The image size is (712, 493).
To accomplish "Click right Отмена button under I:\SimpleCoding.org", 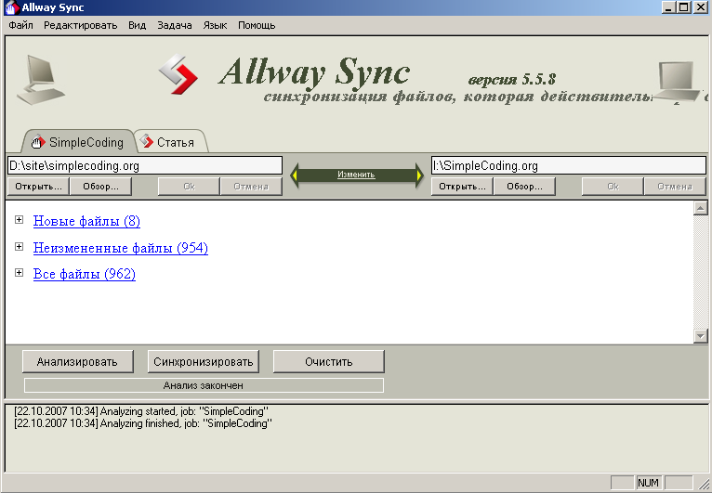I will click(675, 187).
